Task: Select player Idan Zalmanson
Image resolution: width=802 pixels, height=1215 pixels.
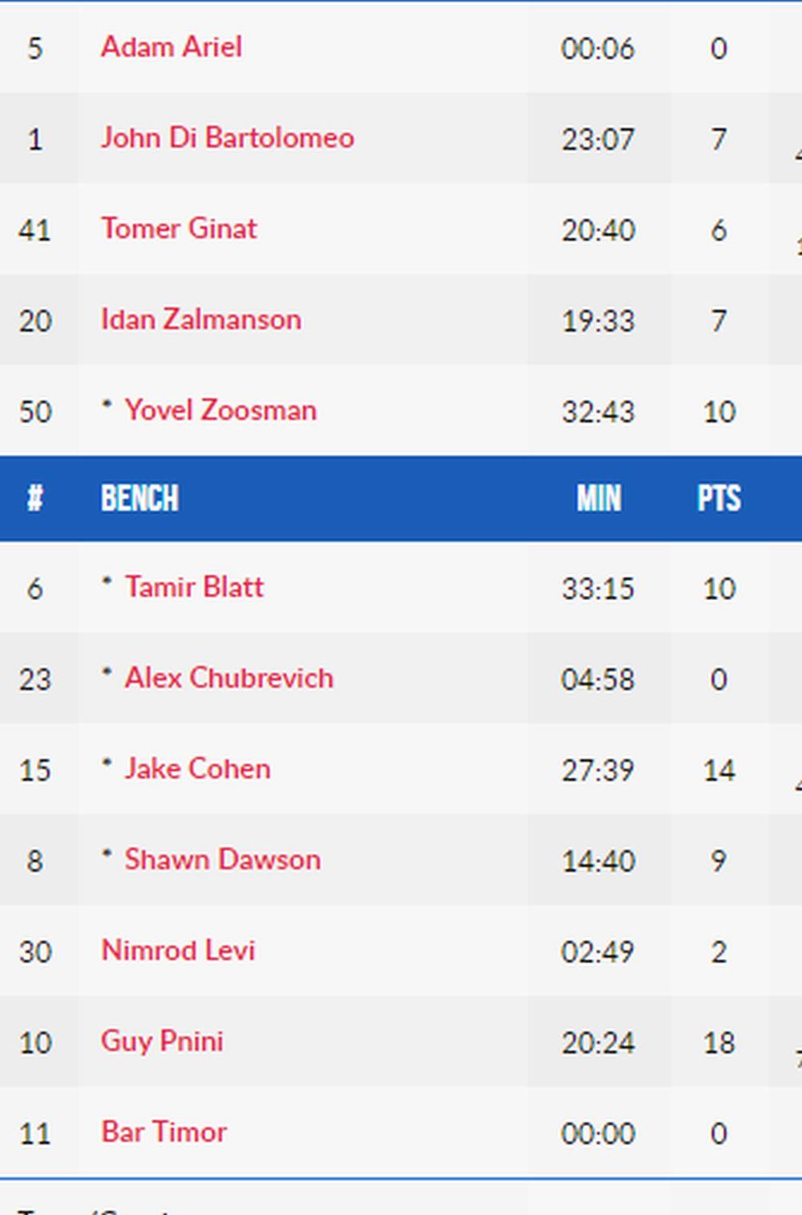Action: click(200, 320)
